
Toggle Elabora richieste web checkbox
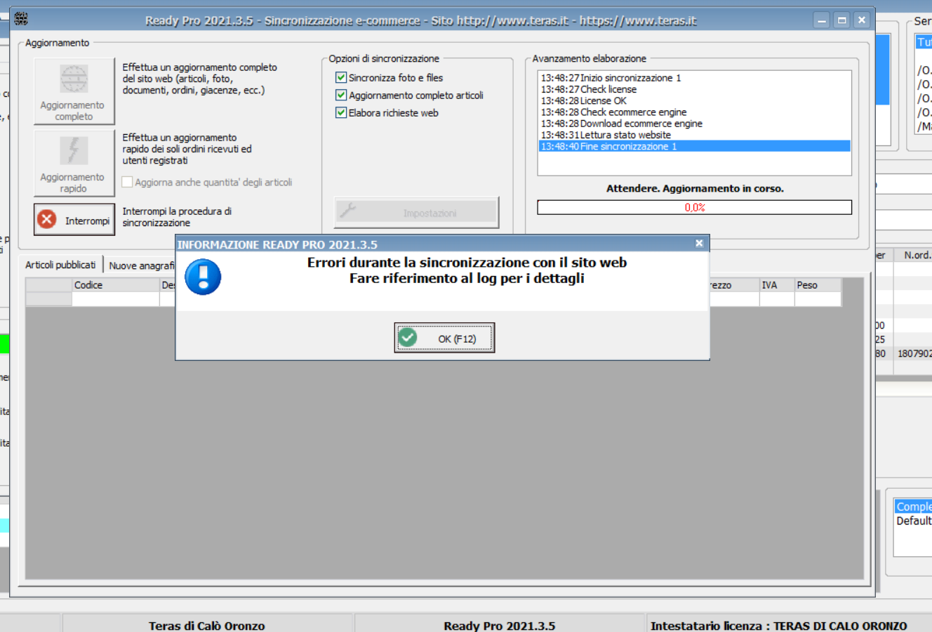pos(341,112)
